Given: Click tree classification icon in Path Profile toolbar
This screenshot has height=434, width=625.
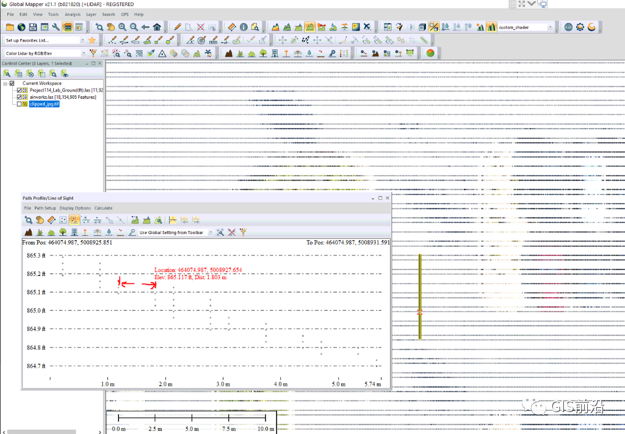Looking at the screenshot, I should (x=63, y=232).
